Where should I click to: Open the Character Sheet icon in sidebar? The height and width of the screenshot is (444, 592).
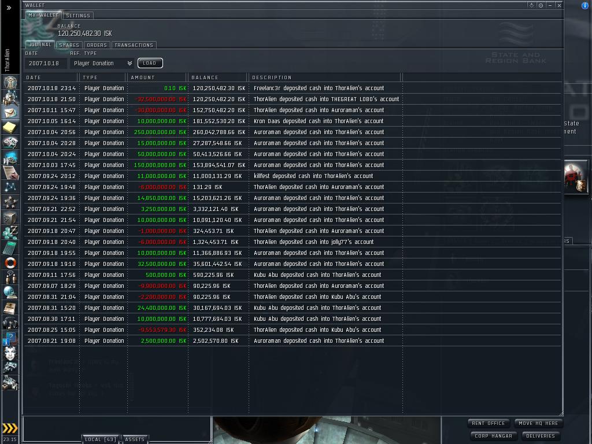10,82
